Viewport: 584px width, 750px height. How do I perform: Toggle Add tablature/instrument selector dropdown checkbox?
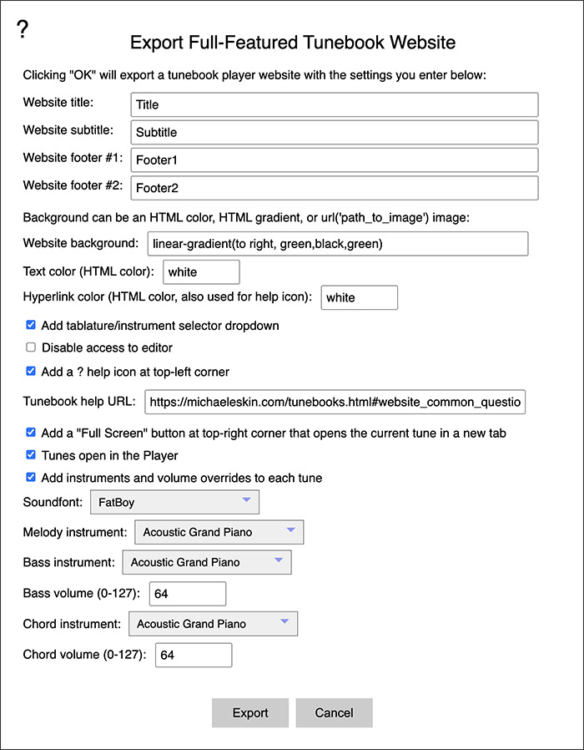tap(31, 325)
